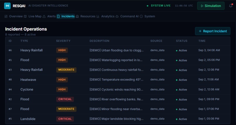The width and height of the screenshot is (236, 125).
Task: Select incident ID #6
Action: (x=10, y=50)
